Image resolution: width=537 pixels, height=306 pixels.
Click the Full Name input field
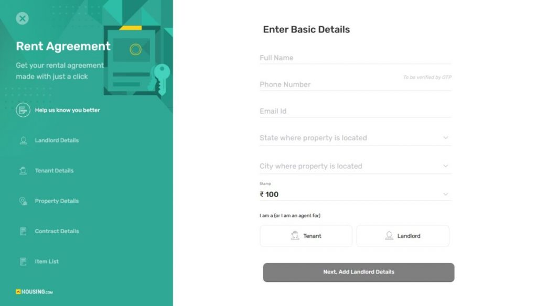pyautogui.click(x=355, y=58)
